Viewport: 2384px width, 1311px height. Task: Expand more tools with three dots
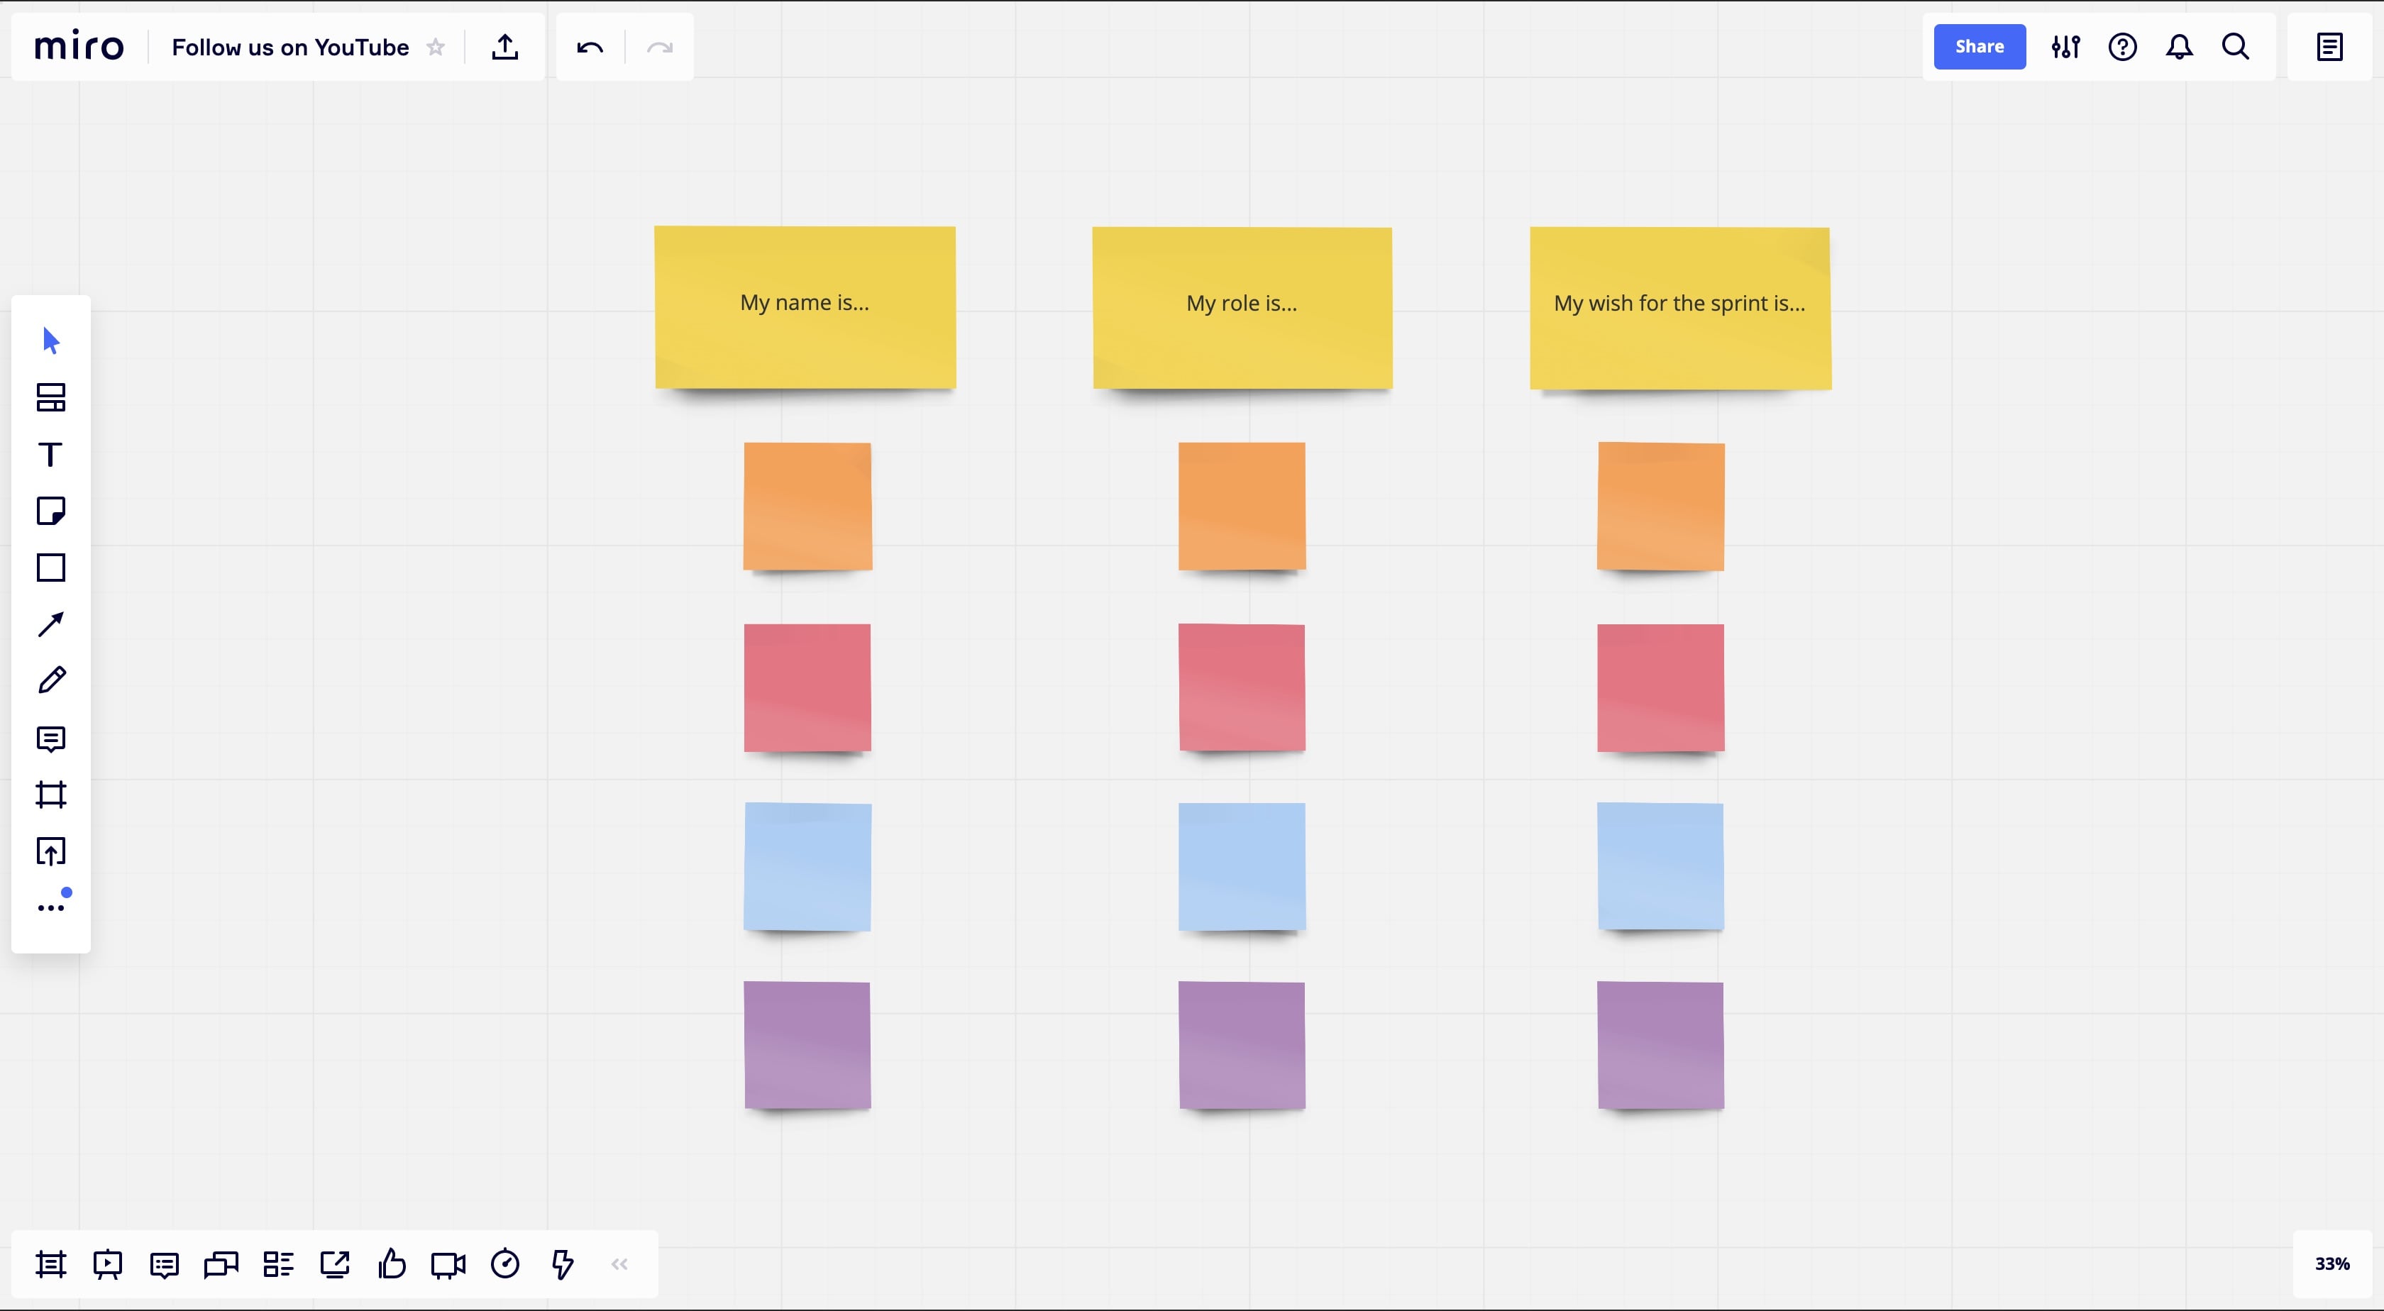click(51, 907)
